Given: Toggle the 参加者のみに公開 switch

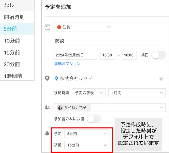Looking at the screenshot, I should pos(94,119).
